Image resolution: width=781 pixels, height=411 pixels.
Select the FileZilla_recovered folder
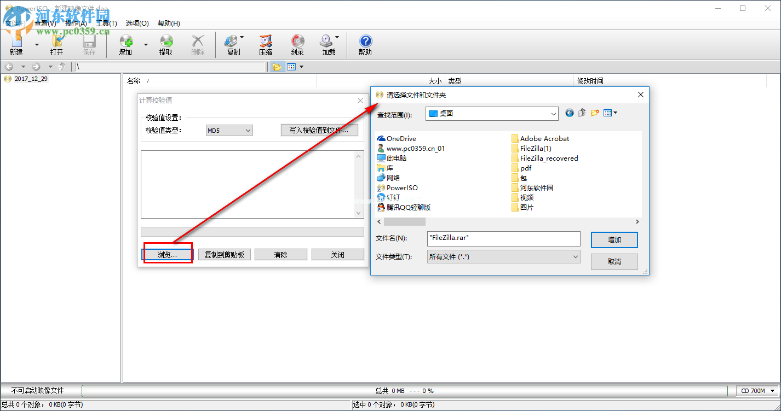544,158
